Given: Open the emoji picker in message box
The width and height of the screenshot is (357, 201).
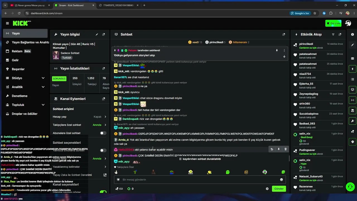Looking at the screenshot, I should tap(281, 180).
